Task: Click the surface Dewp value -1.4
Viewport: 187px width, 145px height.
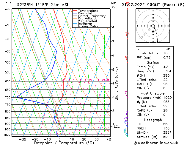Action: pos(167,71)
